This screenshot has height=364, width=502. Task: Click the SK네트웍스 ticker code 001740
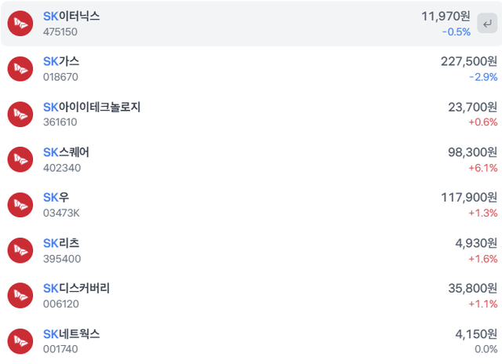(61, 350)
